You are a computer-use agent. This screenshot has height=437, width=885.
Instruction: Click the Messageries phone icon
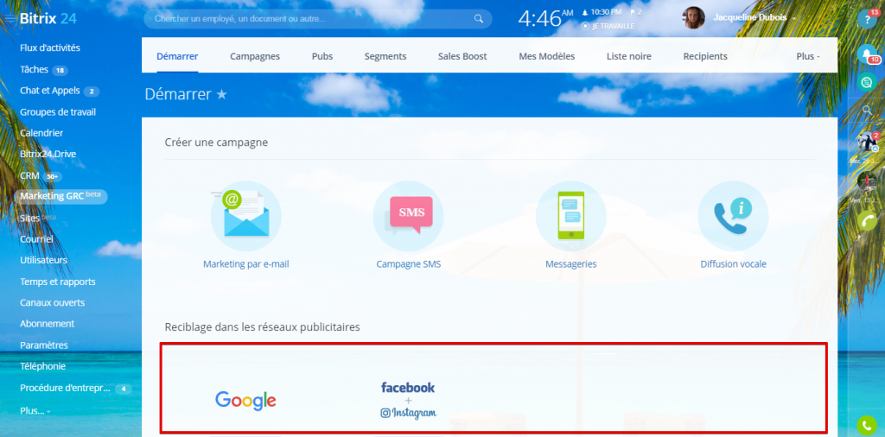(x=570, y=216)
